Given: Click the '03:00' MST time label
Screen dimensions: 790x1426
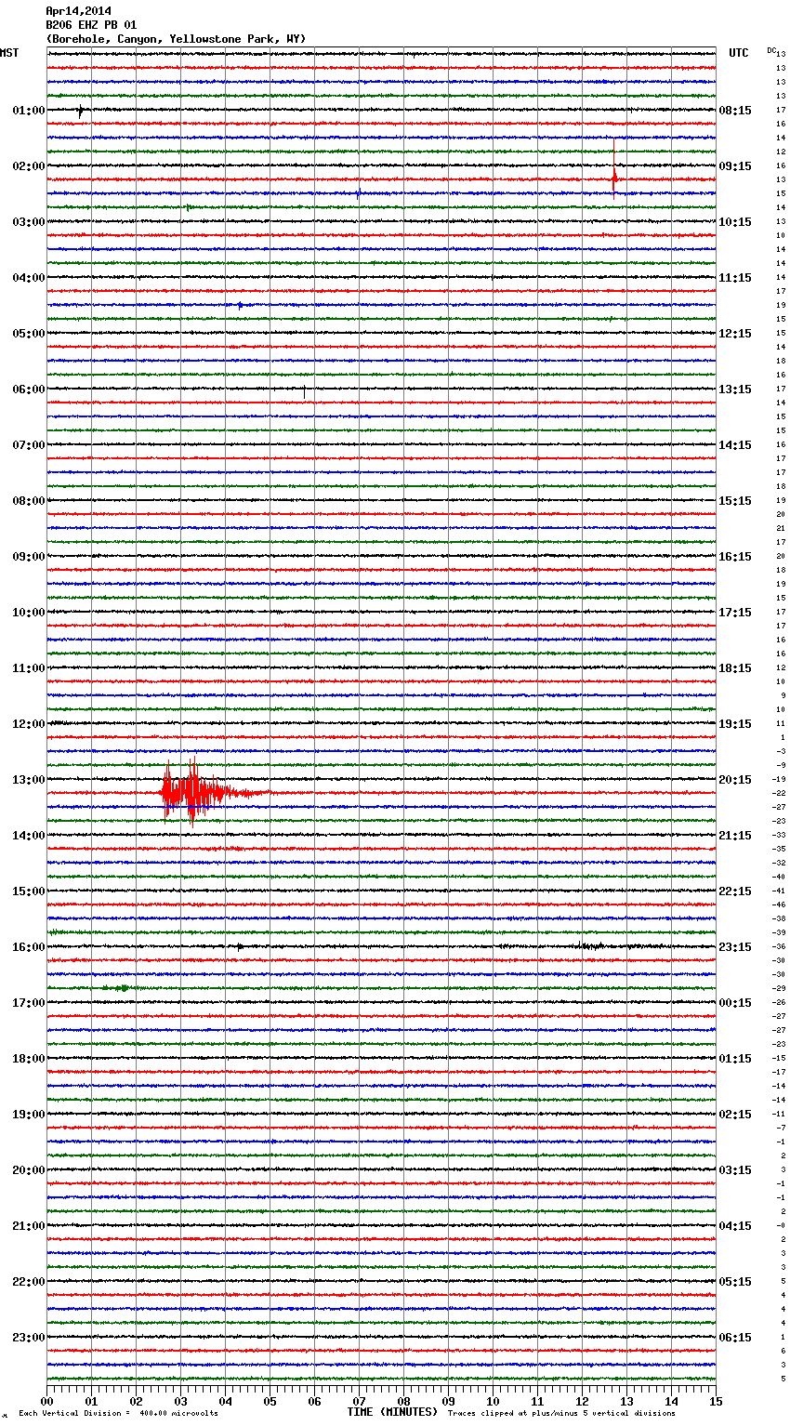Looking at the screenshot, I should click(x=29, y=222).
